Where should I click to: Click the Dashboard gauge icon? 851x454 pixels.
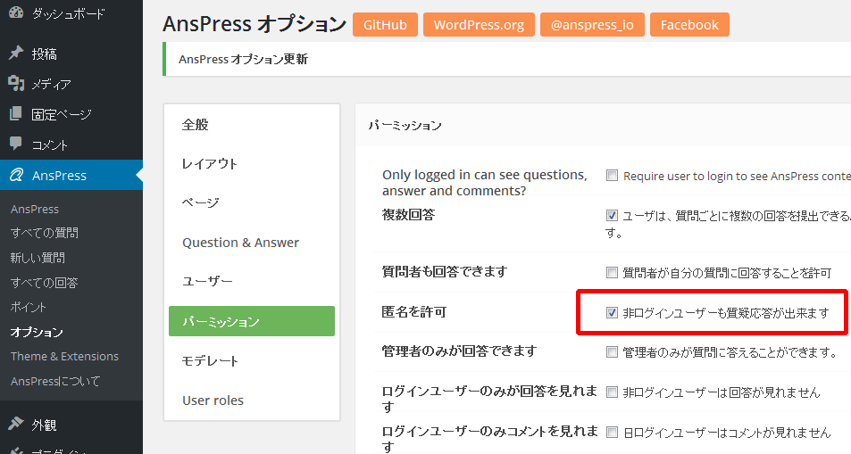pos(16,12)
